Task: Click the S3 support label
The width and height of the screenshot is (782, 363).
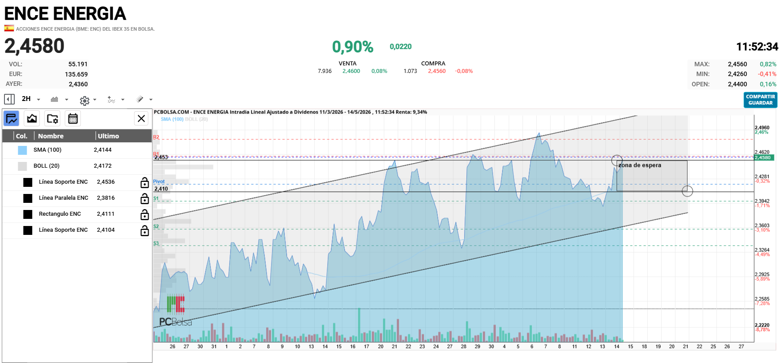Action: 156,243
